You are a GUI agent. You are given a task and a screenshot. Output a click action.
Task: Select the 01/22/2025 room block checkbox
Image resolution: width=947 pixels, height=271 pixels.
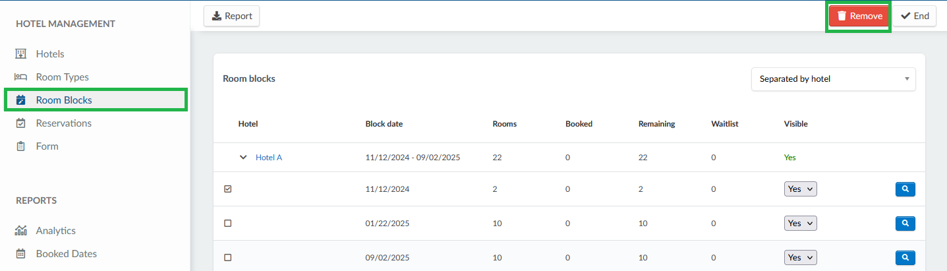point(228,224)
